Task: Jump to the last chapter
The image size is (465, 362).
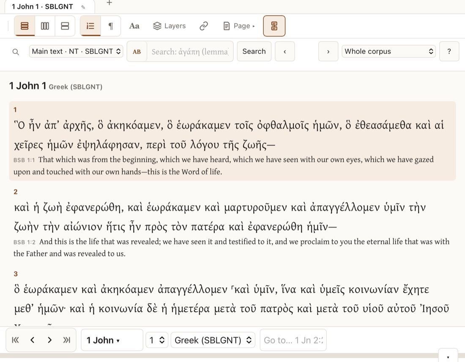Action: coord(67,340)
